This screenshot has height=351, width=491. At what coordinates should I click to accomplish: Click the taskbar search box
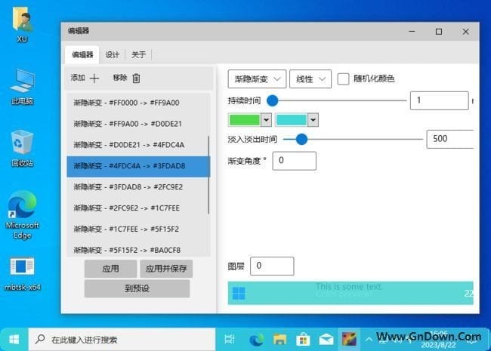(122, 340)
